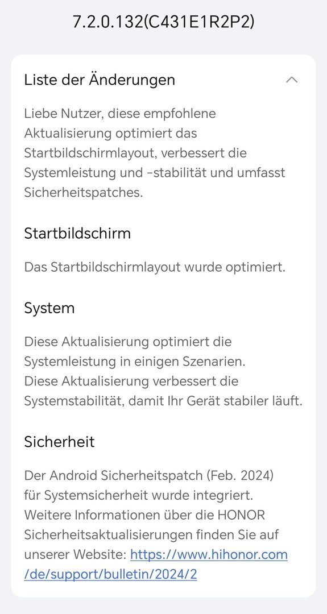This screenshot has height=614, width=327.
Task: Tap the Systemleistung und -stabilität line
Action: point(155,173)
